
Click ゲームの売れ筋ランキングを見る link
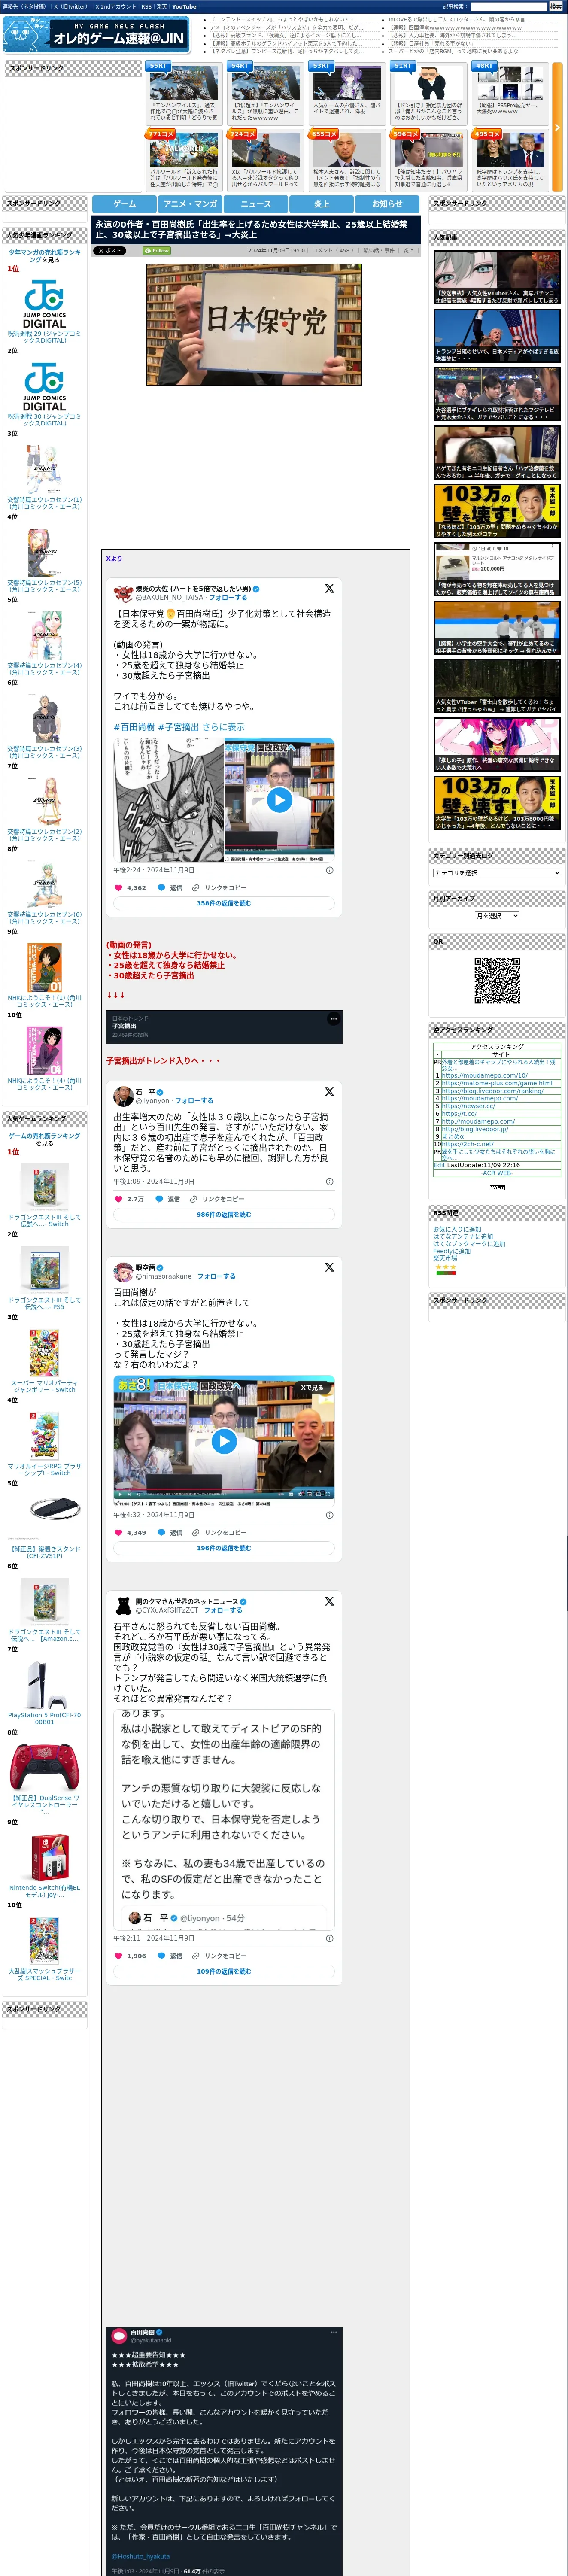(x=44, y=1139)
